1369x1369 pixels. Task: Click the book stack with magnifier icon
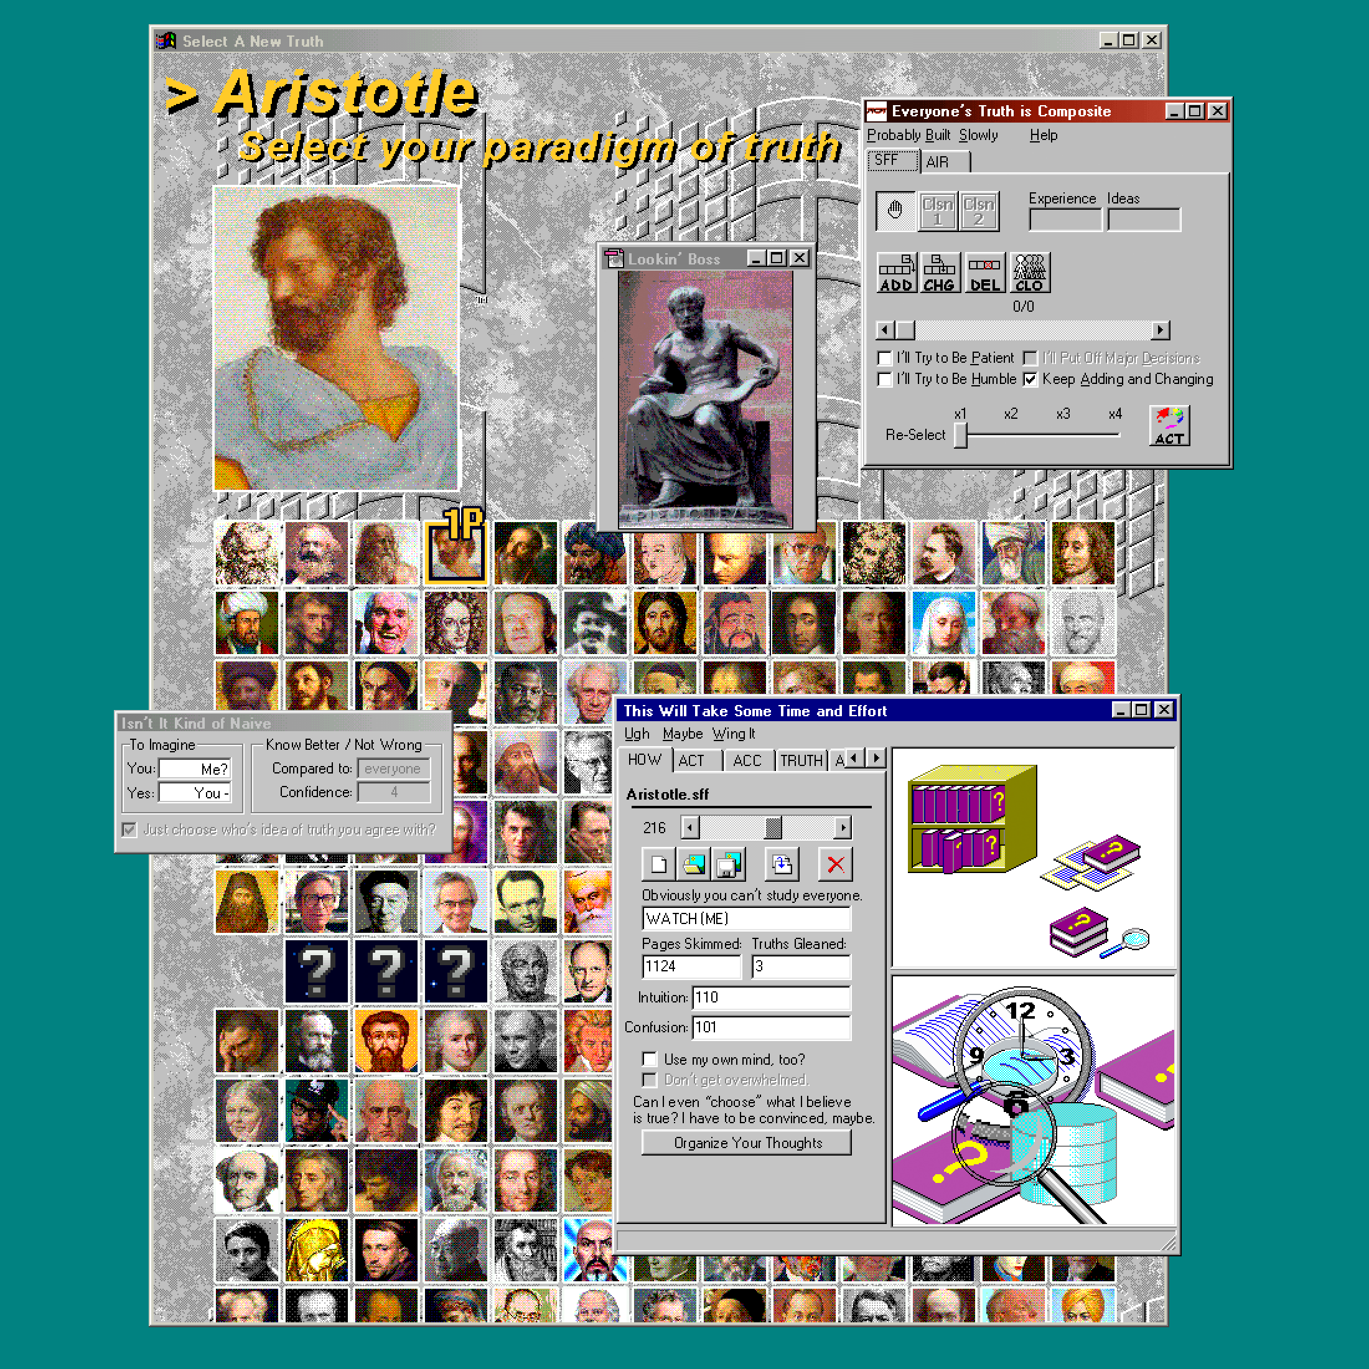[1099, 932]
